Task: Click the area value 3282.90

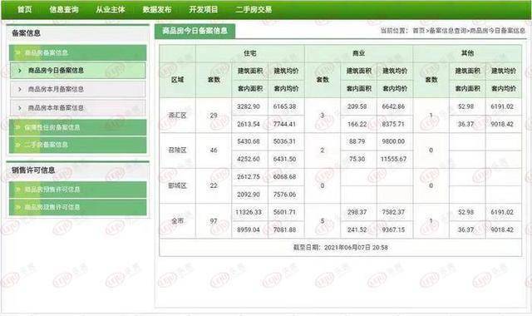Action: pos(249,106)
